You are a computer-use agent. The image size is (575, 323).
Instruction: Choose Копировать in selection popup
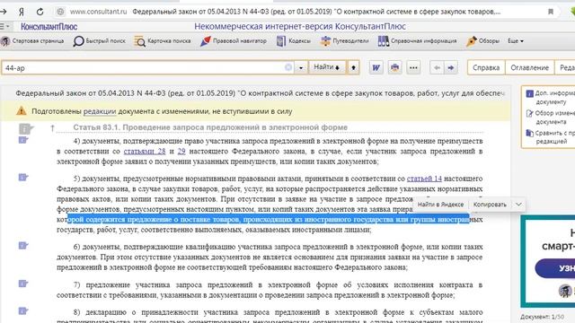[x=490, y=205]
